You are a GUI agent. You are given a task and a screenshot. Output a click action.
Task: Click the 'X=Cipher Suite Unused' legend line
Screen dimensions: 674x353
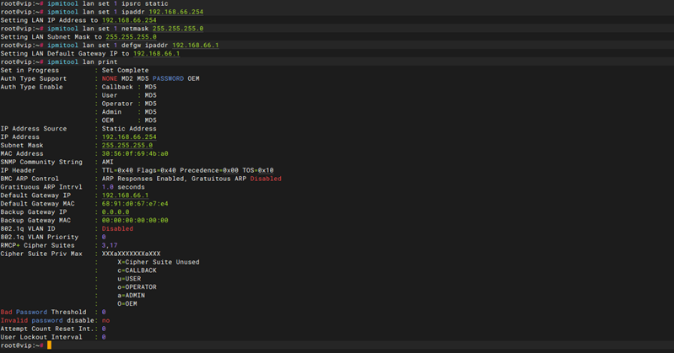point(159,262)
